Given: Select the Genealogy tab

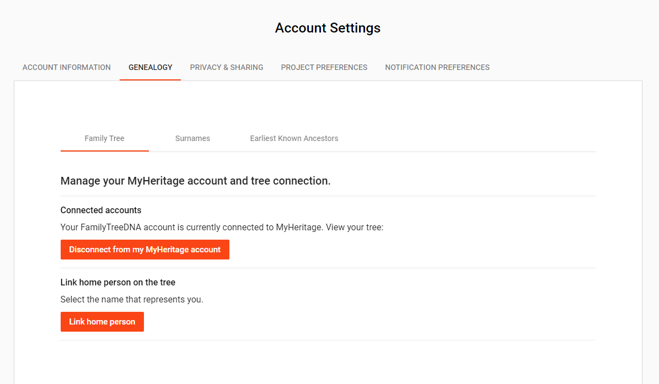Looking at the screenshot, I should [151, 68].
